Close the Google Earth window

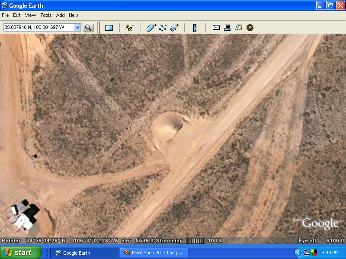(340, 6)
